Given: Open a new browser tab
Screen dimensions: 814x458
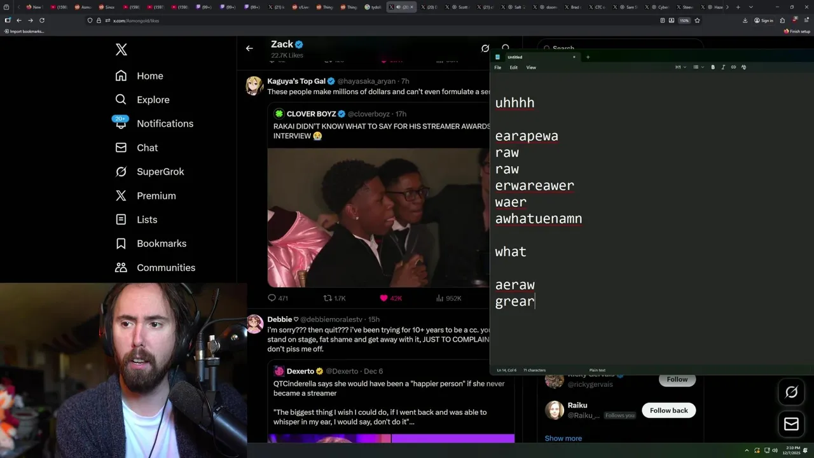Looking at the screenshot, I should pos(738,7).
